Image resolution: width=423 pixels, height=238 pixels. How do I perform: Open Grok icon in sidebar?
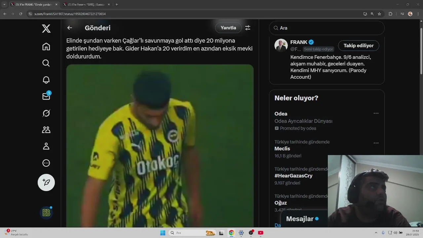click(x=46, y=113)
